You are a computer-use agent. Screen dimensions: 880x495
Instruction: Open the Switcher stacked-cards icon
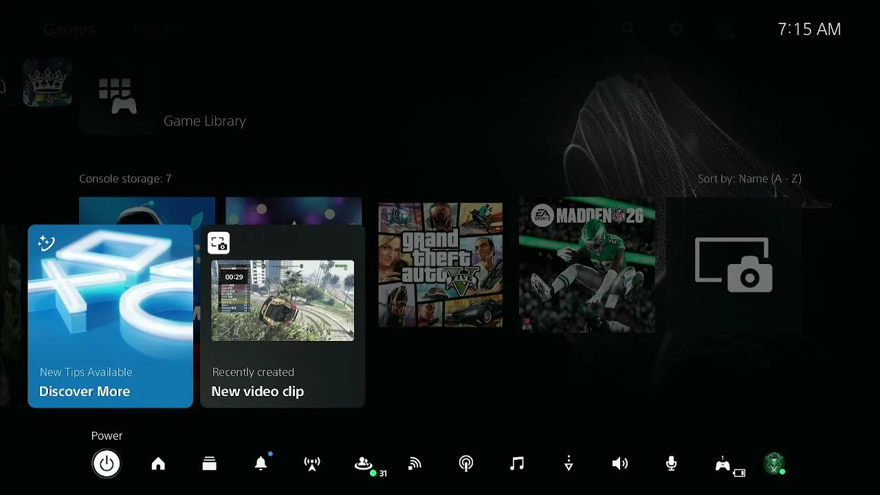(210, 464)
